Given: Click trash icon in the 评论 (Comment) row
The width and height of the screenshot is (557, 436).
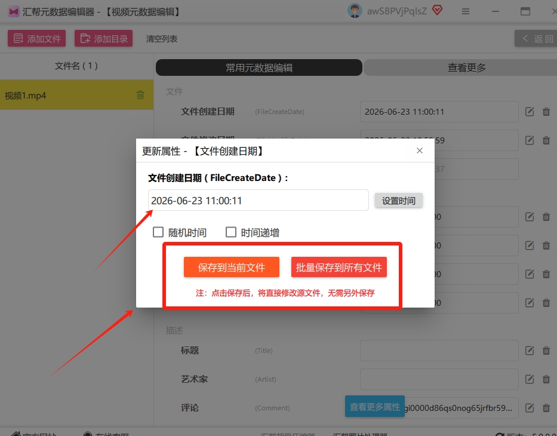Looking at the screenshot, I should [x=546, y=407].
